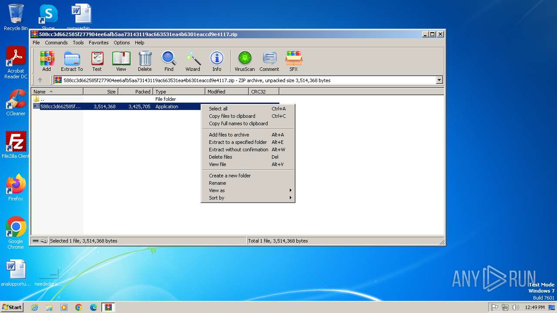Open the analopportu... Word document on desktop
The width and height of the screenshot is (557, 313).
[16, 273]
